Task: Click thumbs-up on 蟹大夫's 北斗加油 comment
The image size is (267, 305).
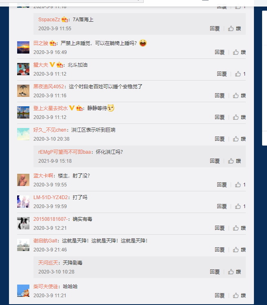Action: click(240, 74)
